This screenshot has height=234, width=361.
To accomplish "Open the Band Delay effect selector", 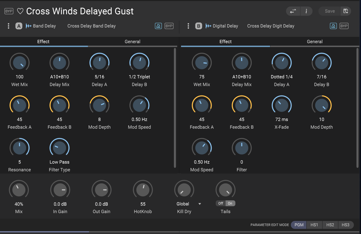I will [x=44, y=26].
